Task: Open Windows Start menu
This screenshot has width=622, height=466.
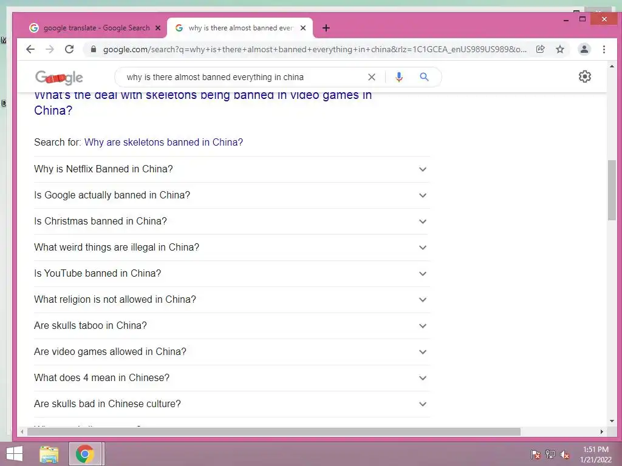Action: tap(15, 454)
